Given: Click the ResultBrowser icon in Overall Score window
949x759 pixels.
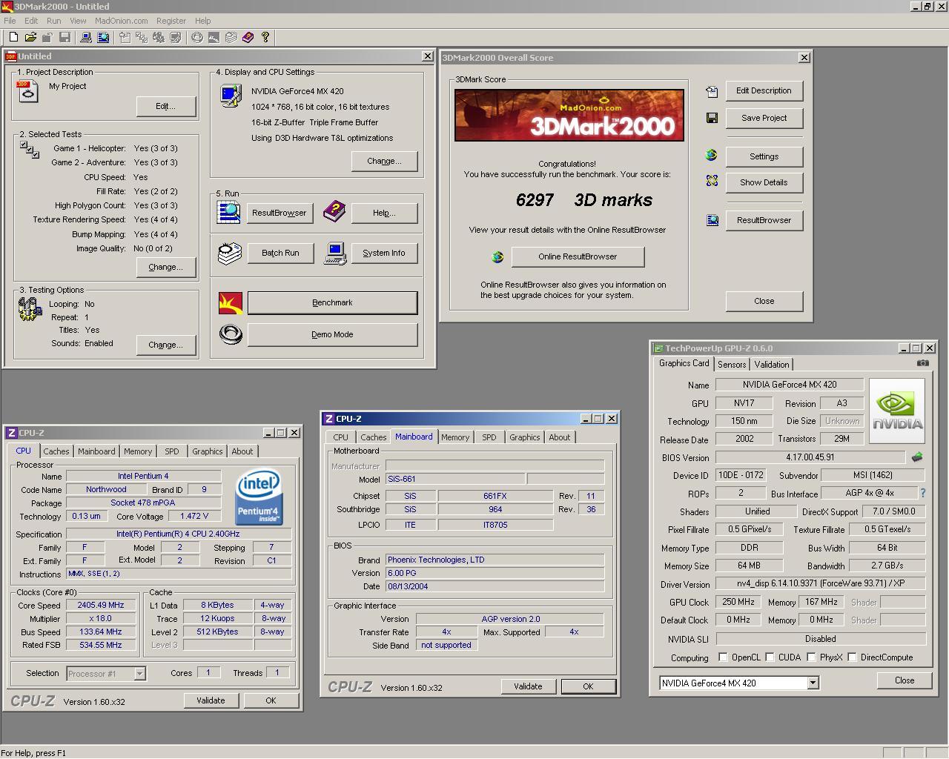Looking at the screenshot, I should click(x=712, y=220).
